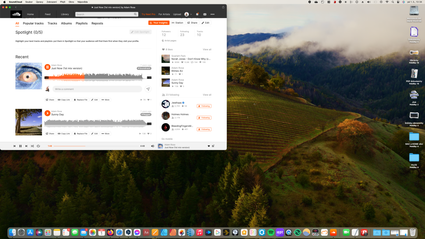Viewport: 425px width, 239px height.
Task: Click Copy Link under Just Now track
Action: (x=64, y=100)
